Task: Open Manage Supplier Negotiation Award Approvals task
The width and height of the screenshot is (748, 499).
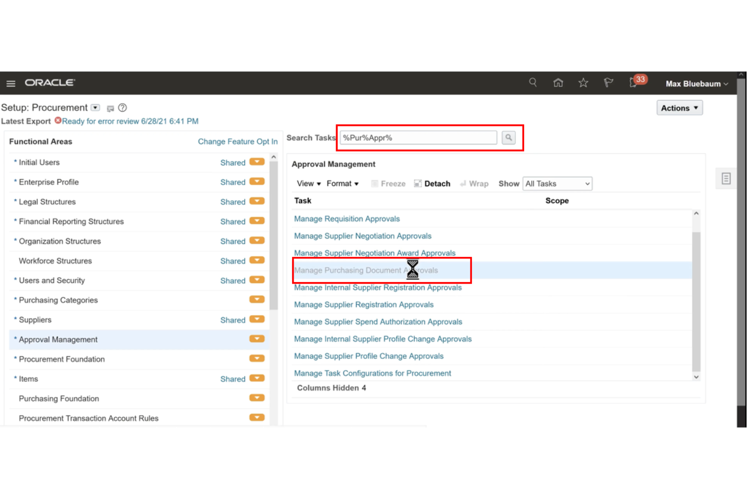Action: (x=375, y=253)
